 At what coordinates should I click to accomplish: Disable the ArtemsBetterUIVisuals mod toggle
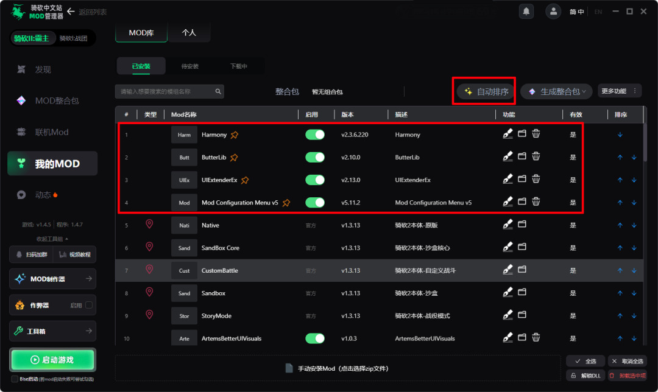315,338
